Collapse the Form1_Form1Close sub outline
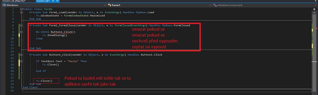Viewport: 318px width, 95px height. (21, 26)
